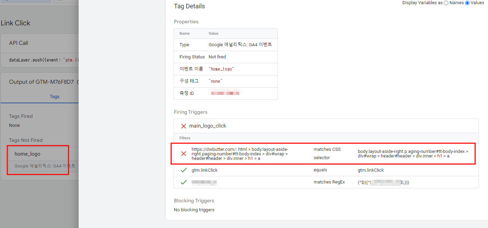Click the red X inside the home_logo firing filter box
This screenshot has height=228, width=488.
184,154
